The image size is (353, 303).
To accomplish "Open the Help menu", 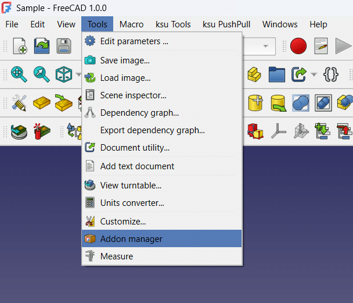I will [x=318, y=24].
